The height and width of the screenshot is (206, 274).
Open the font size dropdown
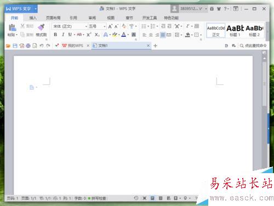[105, 27]
